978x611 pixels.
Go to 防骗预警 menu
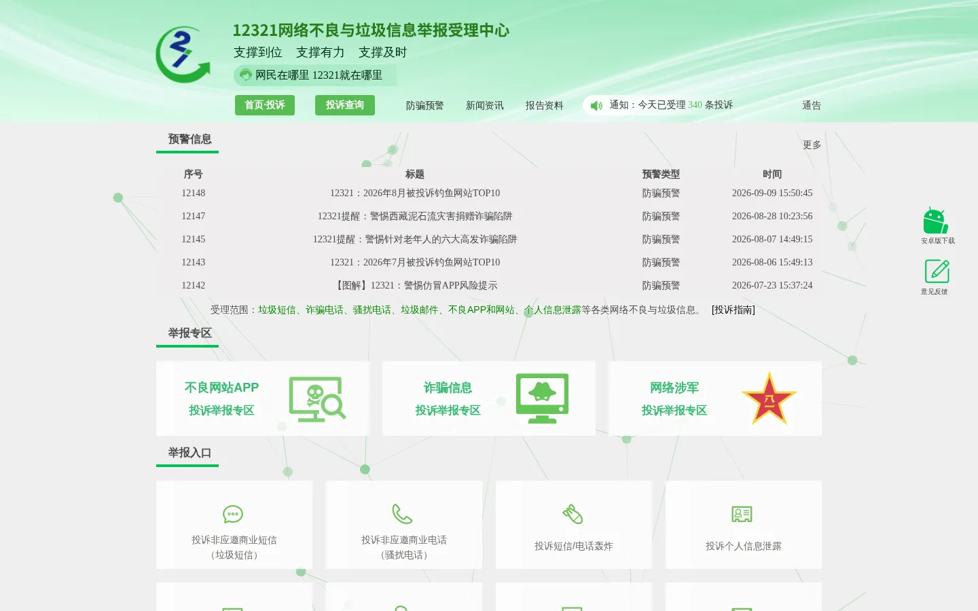(425, 106)
